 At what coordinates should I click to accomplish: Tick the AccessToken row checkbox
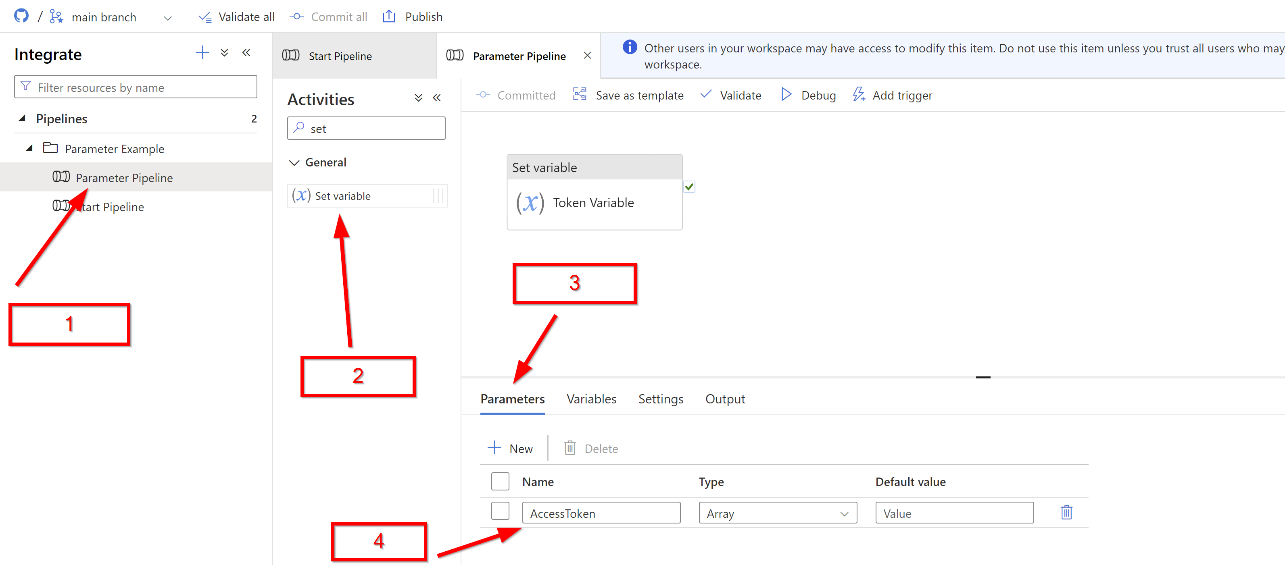click(x=500, y=512)
